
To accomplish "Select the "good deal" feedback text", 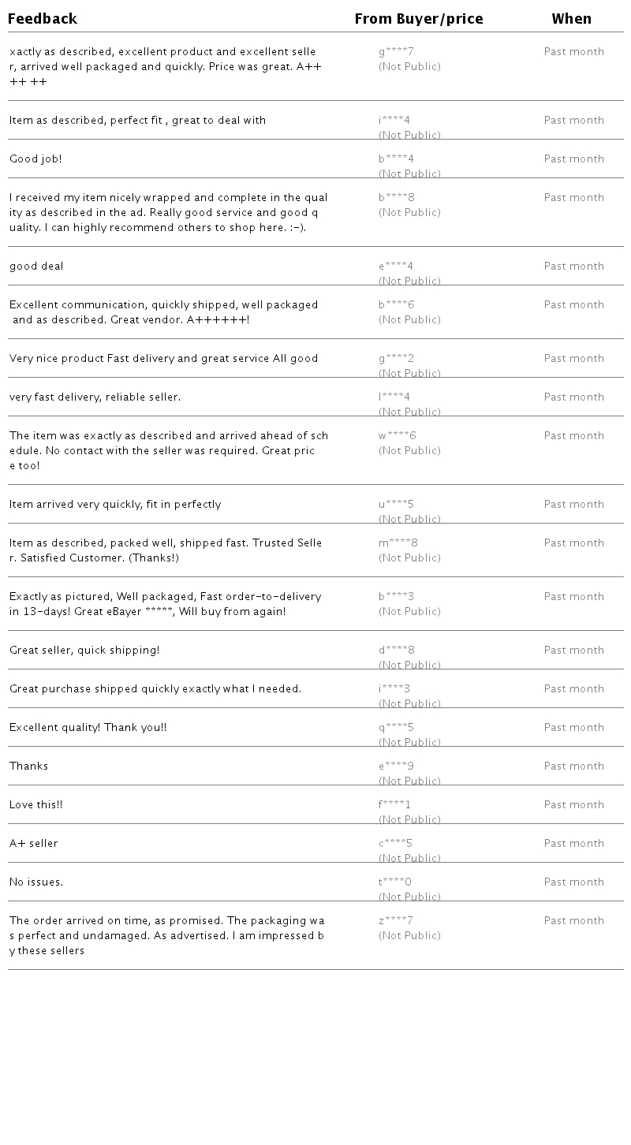I will (36, 267).
